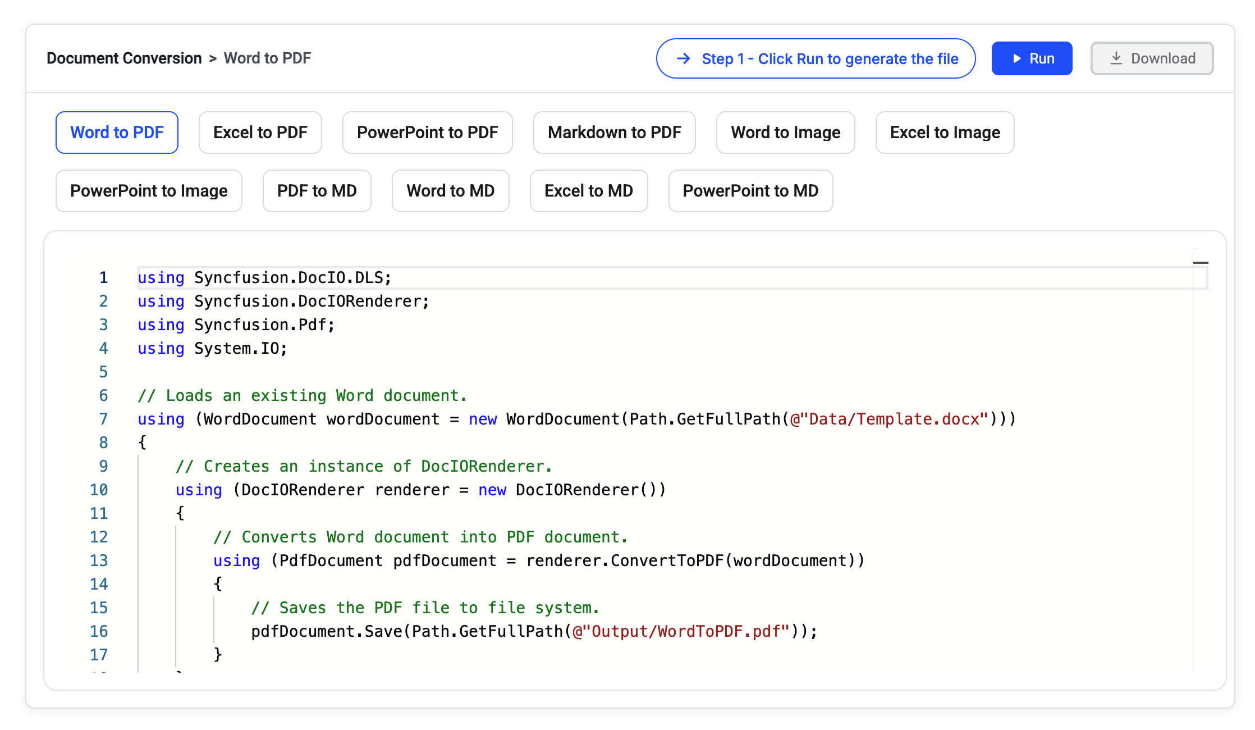Select the Word to PDF tab
This screenshot has height=730, width=1255.
tap(117, 133)
